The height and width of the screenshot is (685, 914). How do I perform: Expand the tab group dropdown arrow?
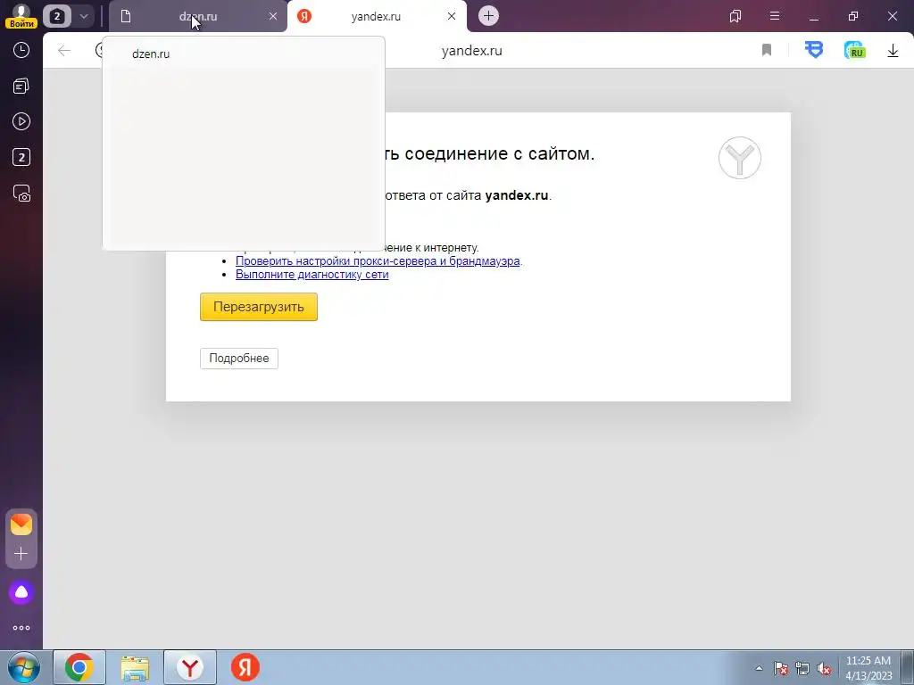pyautogui.click(x=83, y=16)
